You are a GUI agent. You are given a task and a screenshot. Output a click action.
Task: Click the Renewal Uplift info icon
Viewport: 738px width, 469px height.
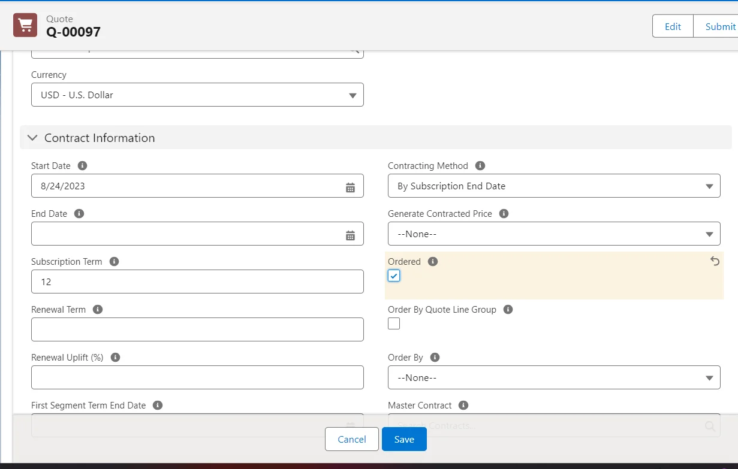pos(115,357)
